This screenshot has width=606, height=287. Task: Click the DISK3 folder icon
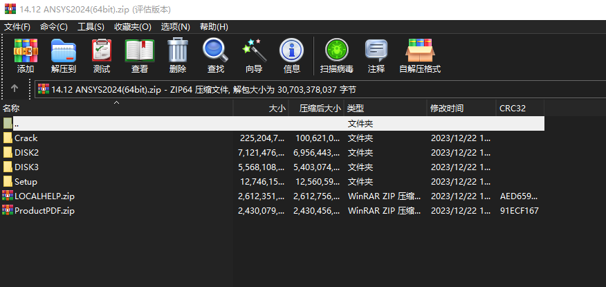point(8,167)
